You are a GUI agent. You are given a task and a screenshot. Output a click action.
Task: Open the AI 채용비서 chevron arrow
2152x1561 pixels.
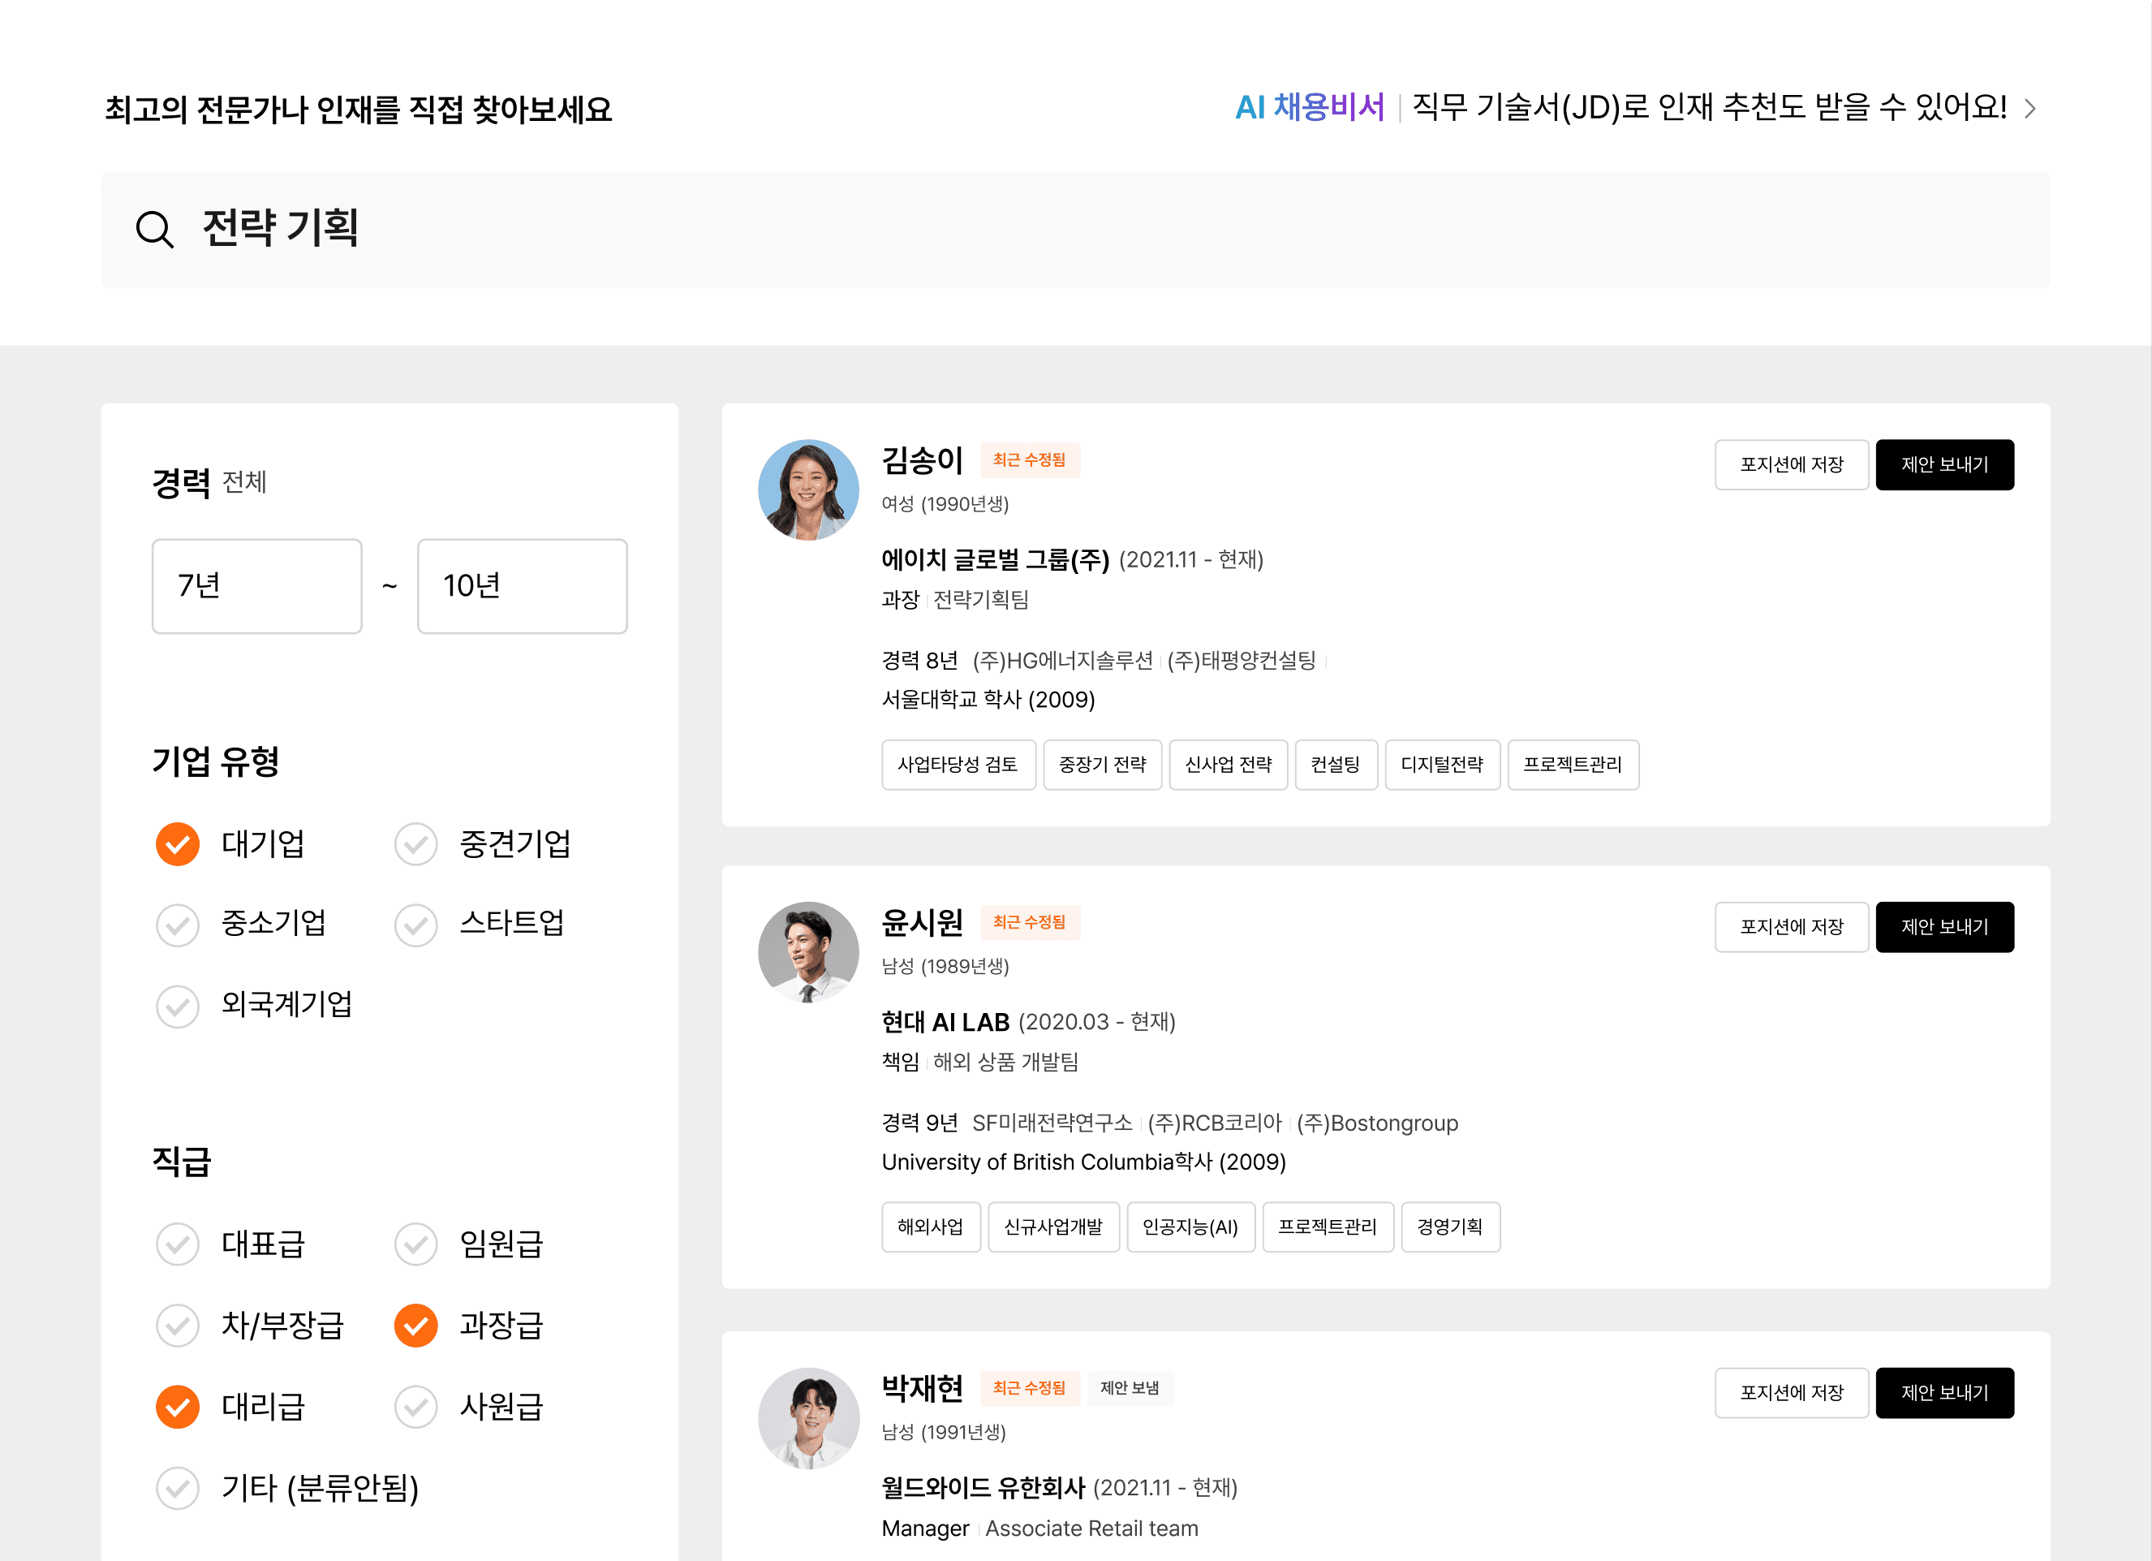2029,108
